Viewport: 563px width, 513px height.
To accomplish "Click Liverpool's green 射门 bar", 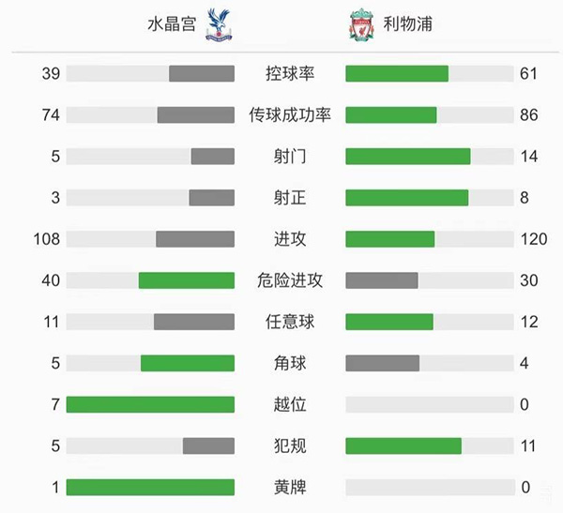I will point(407,157).
